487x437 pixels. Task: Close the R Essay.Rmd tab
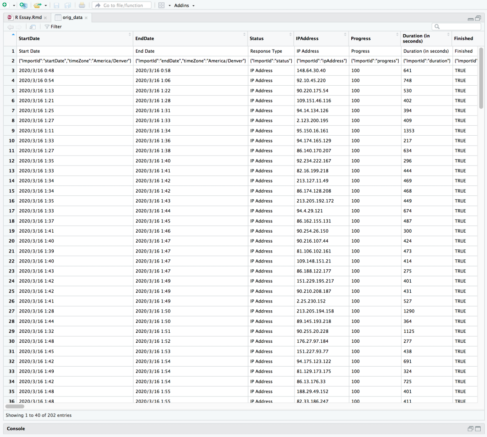click(x=46, y=18)
